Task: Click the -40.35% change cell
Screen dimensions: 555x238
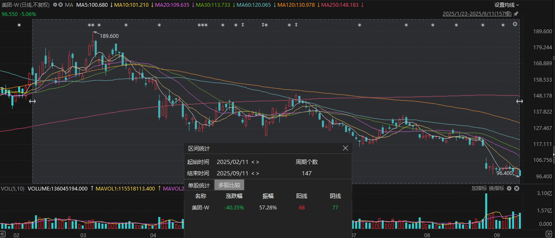Action: (x=234, y=207)
